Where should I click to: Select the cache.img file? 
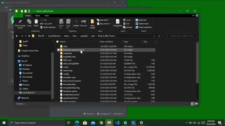point(68,71)
